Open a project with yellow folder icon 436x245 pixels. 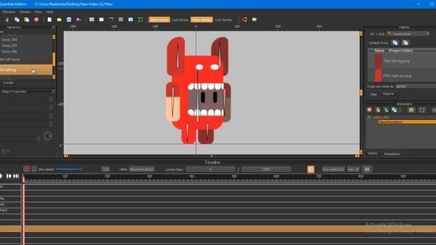pos(59,20)
